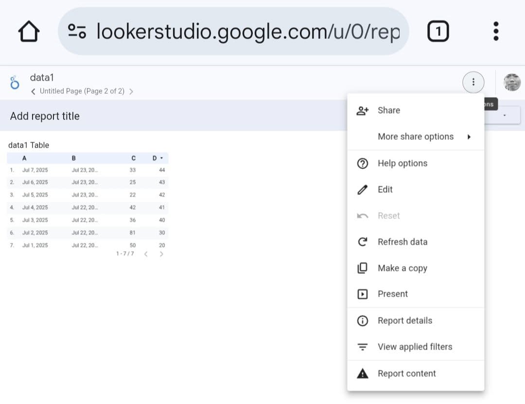
Task: Open the browser tab switcher
Action: click(438, 32)
